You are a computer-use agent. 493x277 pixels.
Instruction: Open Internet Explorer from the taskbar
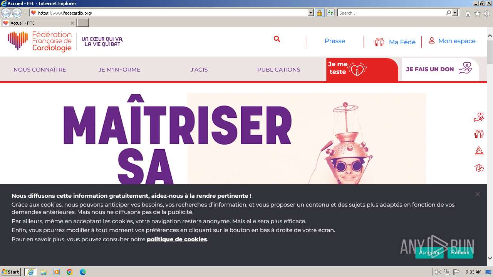point(30,272)
